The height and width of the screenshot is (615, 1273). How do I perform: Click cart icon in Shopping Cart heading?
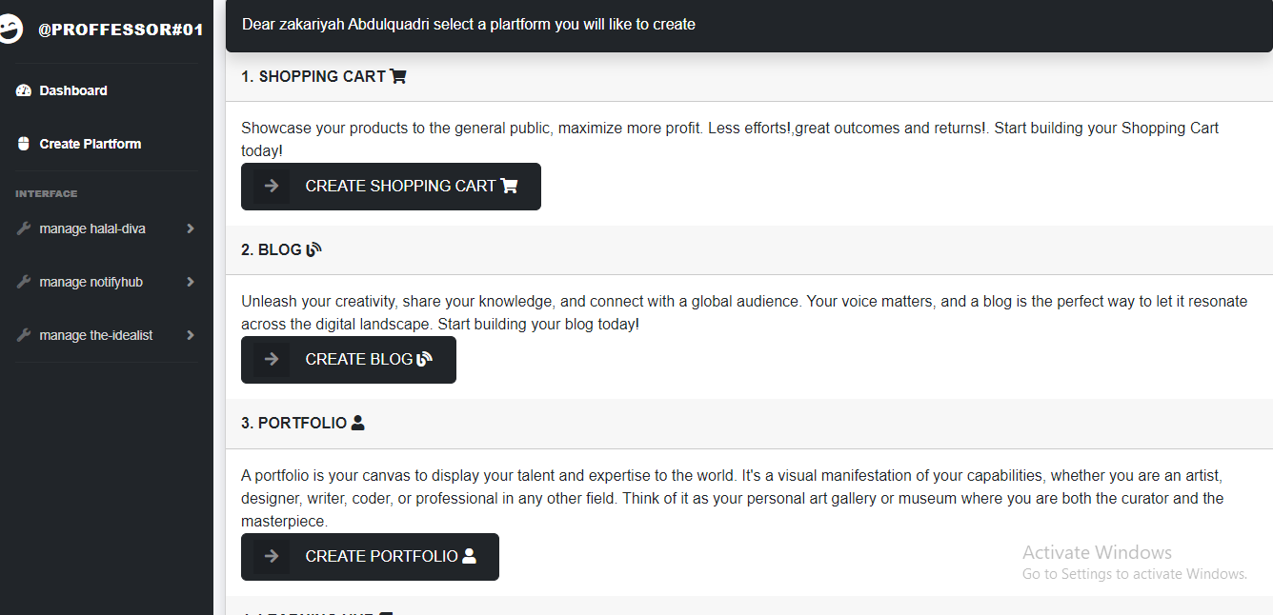pyautogui.click(x=398, y=76)
